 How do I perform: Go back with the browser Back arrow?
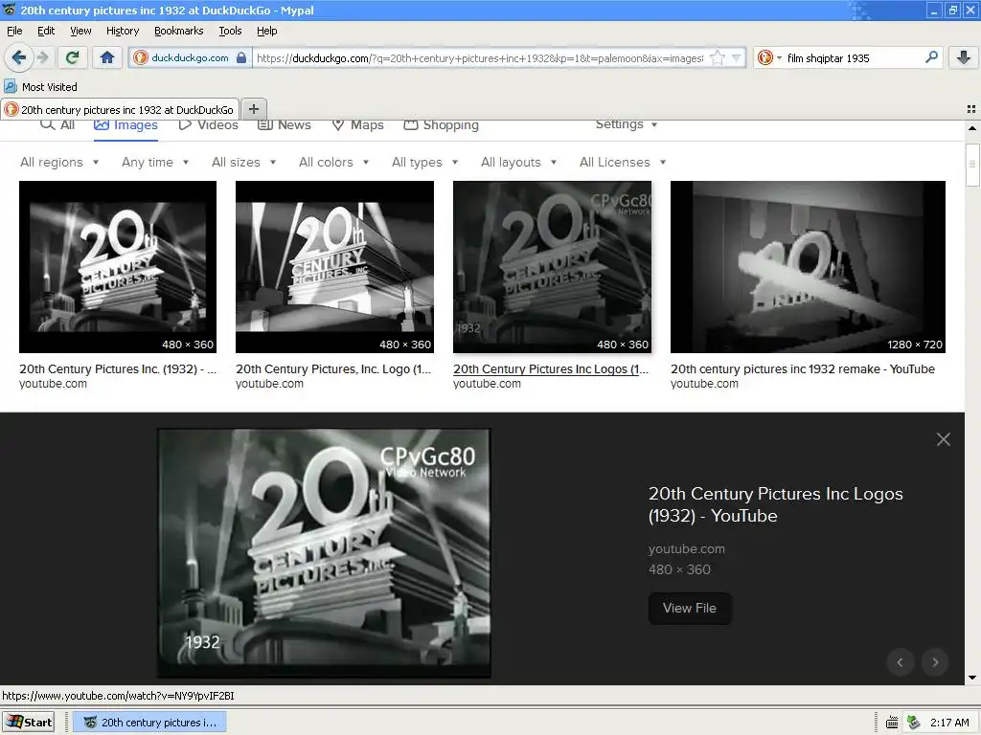[x=18, y=57]
